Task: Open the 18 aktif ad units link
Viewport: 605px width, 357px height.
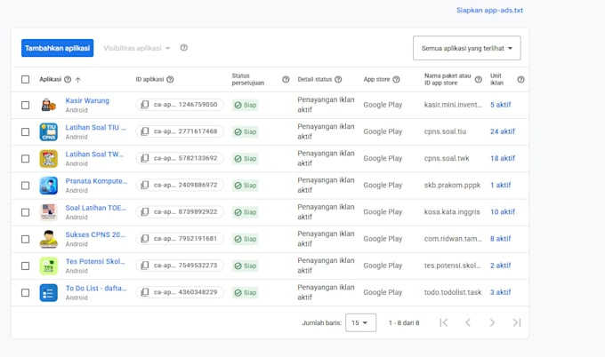Action: [503, 158]
